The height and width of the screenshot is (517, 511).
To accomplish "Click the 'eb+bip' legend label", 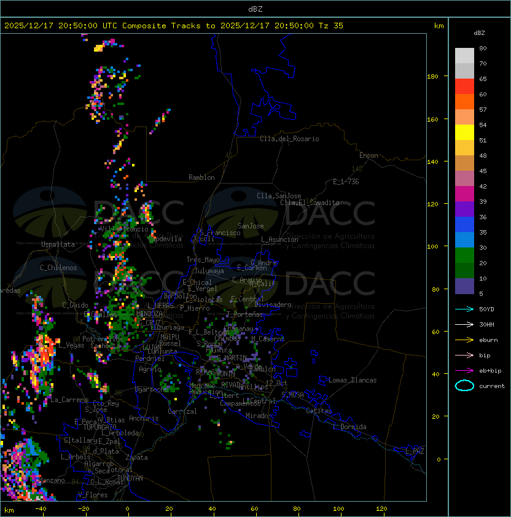I will click(490, 371).
